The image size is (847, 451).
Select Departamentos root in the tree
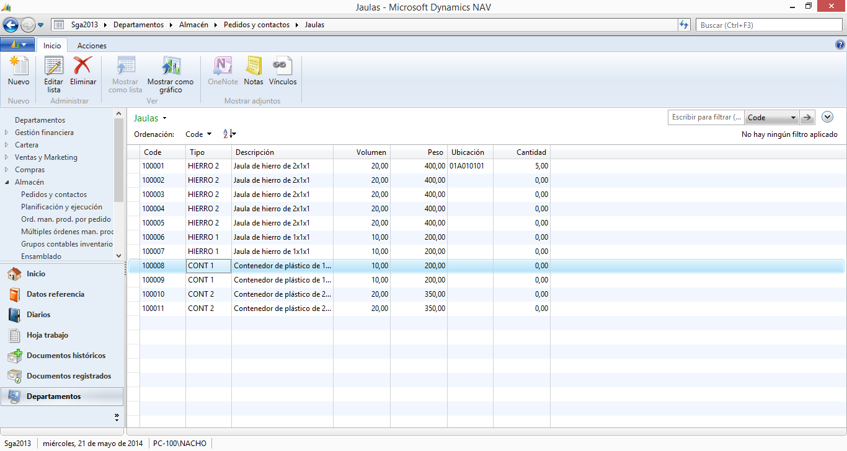click(x=40, y=120)
